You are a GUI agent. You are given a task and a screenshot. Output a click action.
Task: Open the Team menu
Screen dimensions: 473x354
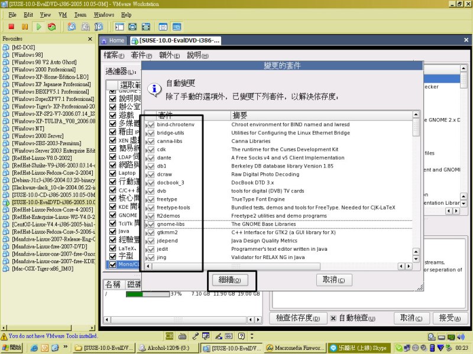click(80, 15)
